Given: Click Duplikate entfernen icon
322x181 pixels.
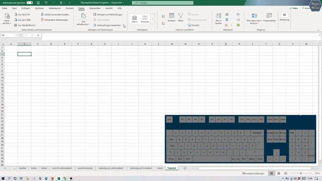Looking at the screenshot, I should coord(227,20).
